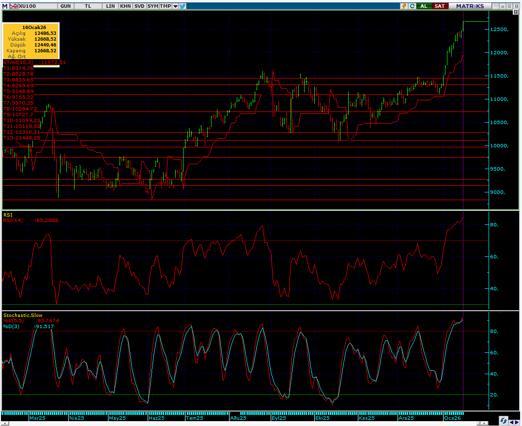Click the green AL buy button
Image resolution: width=522 pixels, height=426 pixels.
[424, 6]
